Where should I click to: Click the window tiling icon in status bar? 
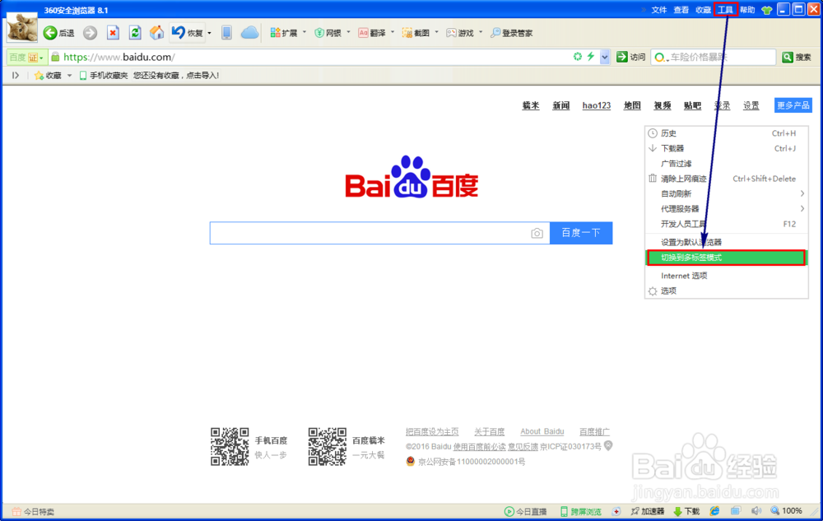click(735, 511)
